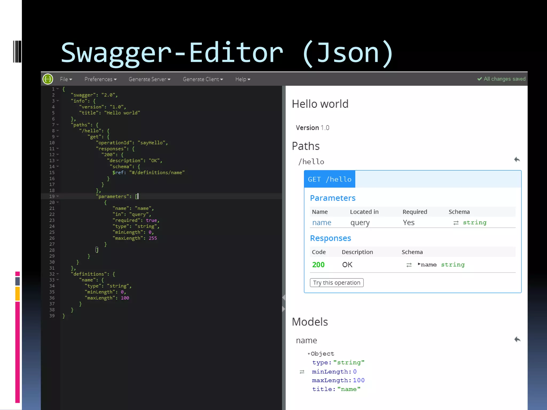Switch schema view icon in 200 response row

point(409,265)
